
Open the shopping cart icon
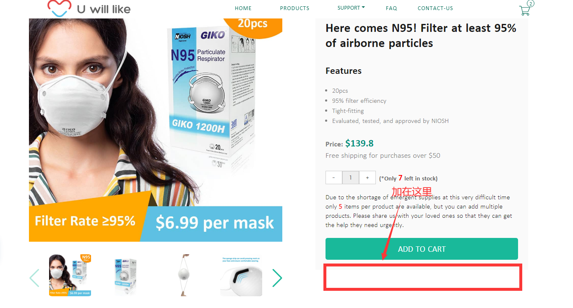point(524,10)
